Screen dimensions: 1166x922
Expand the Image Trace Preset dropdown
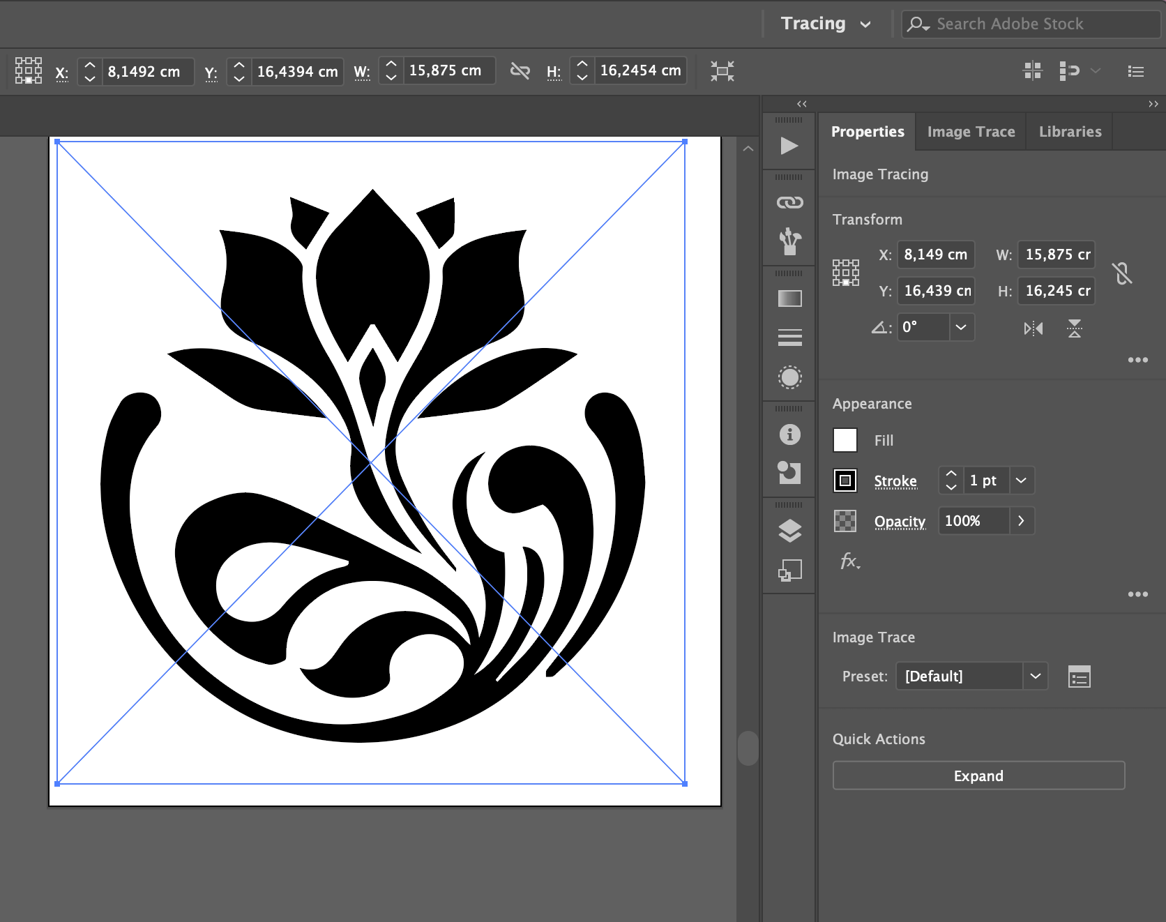(x=1035, y=676)
